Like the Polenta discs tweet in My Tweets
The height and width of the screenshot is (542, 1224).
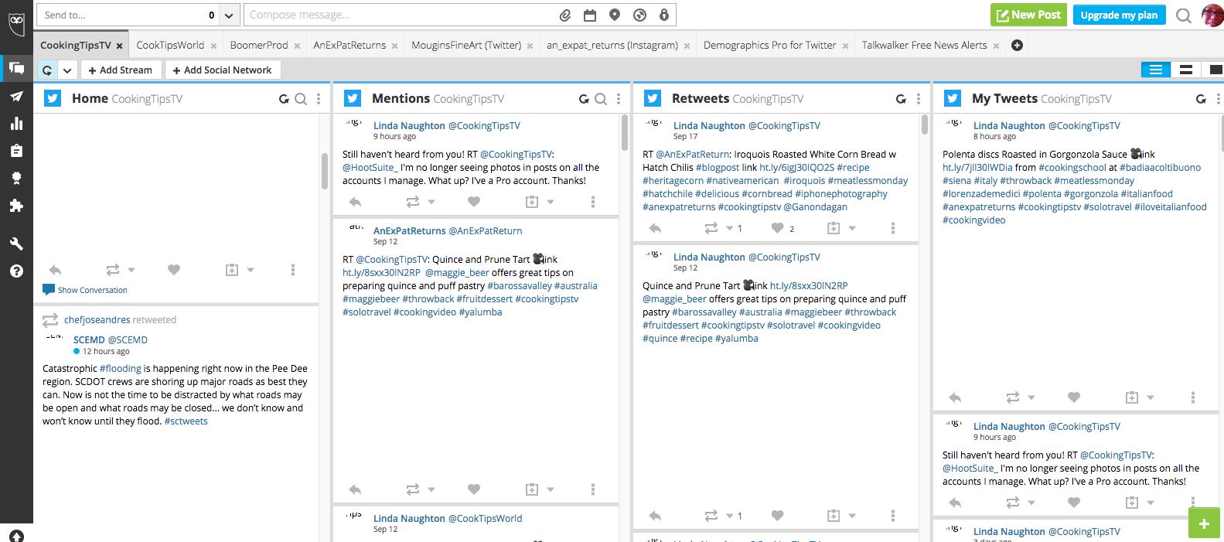[1073, 397]
